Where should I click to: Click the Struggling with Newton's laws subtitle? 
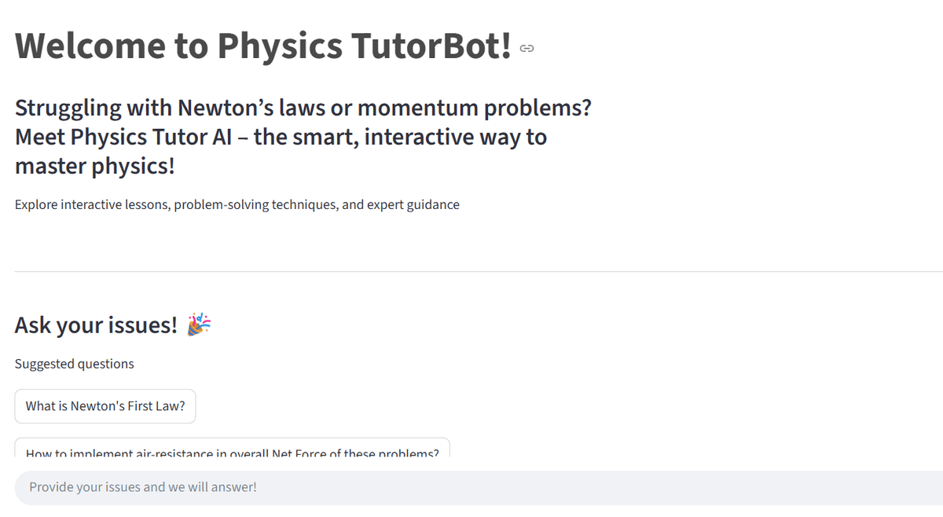click(303, 136)
